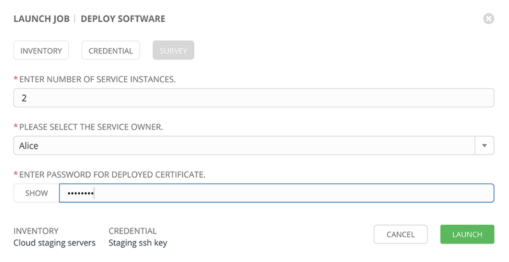
Task: Click the Cloud staging servers inventory value
Action: (55, 243)
